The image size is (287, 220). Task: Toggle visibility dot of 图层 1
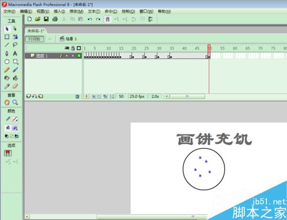tap(67, 56)
